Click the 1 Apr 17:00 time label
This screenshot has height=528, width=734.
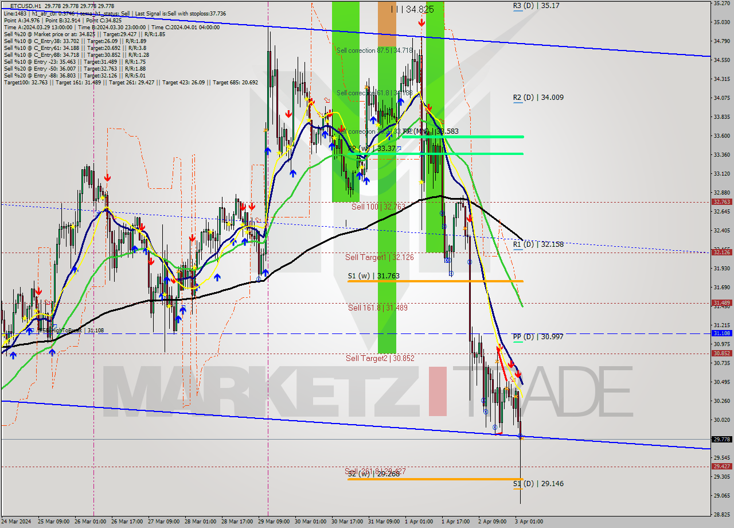[x=456, y=522]
